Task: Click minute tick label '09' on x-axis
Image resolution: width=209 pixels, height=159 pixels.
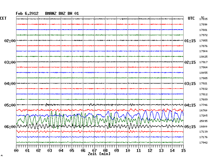Action: (116, 151)
